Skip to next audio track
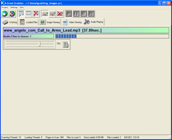Screen dimensions: 172x140 pos(91,13)
